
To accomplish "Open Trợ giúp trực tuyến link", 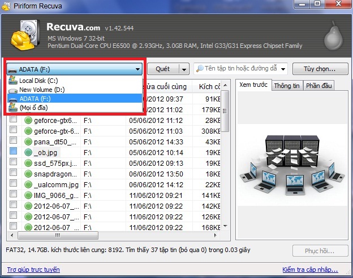I will pos(33,269).
